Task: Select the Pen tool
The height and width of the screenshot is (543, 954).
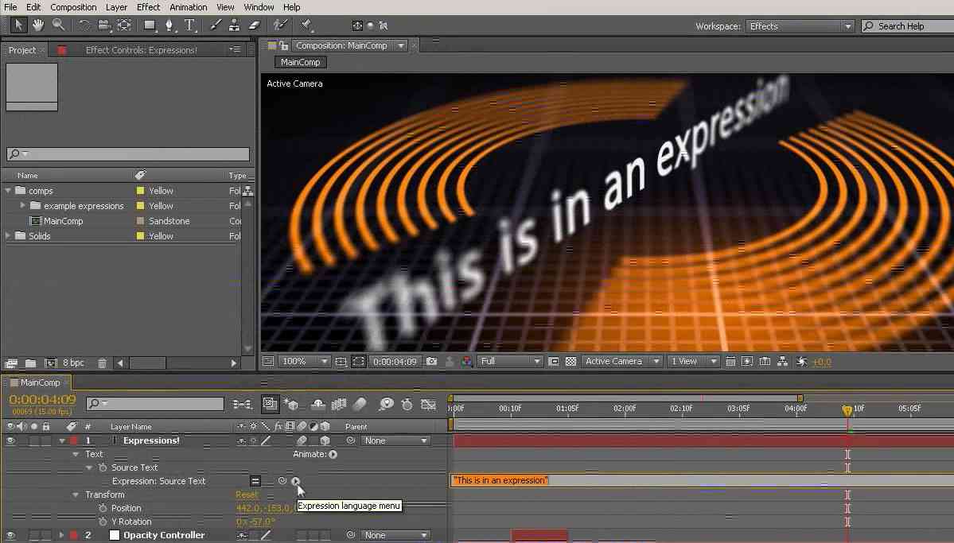Action: tap(169, 25)
